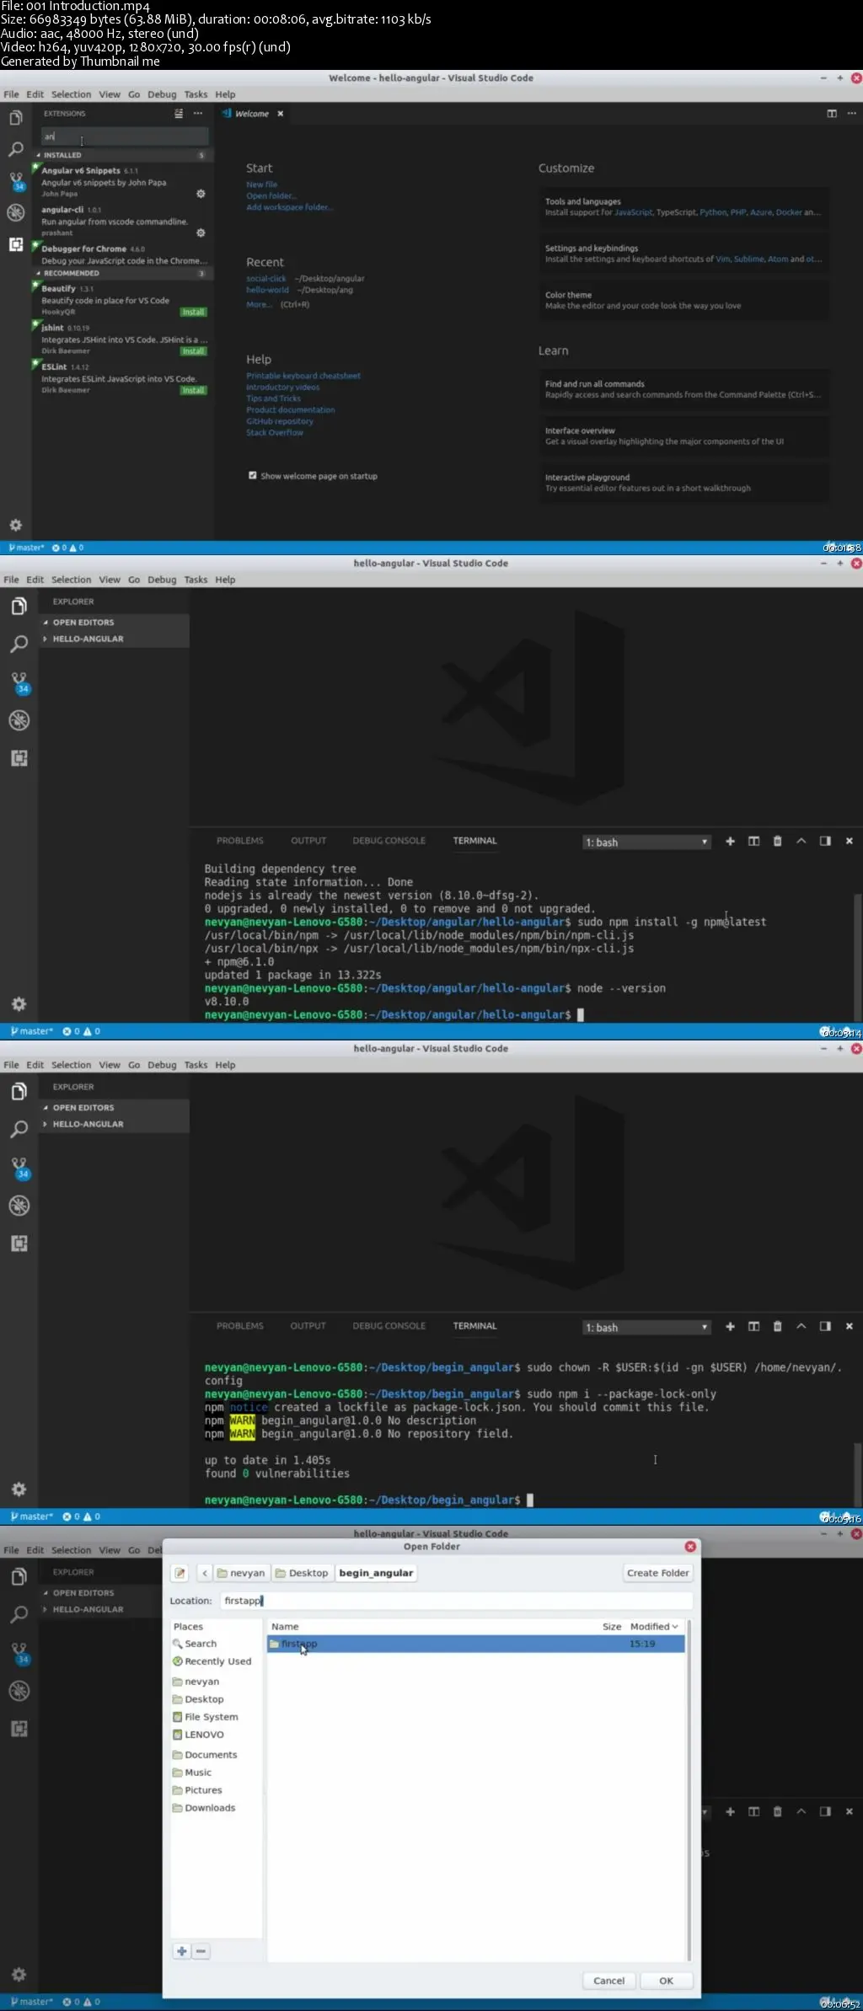Viewport: 863px width, 2011px height.
Task: Toggle type-a-filename pencil button in Open Folder dialog
Action: tap(180, 1573)
